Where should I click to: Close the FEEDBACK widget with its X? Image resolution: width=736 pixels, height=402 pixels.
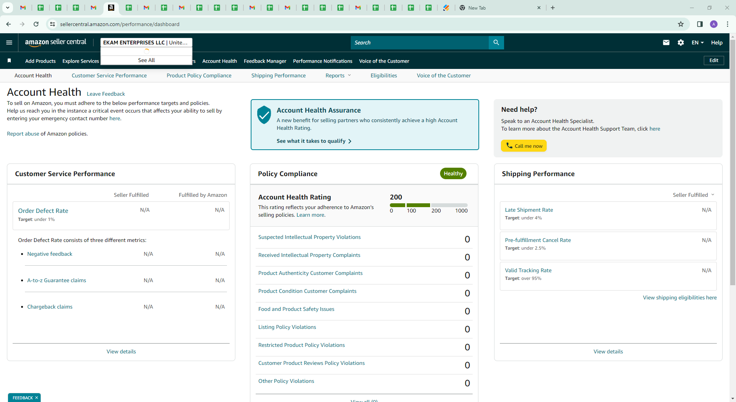(36, 398)
